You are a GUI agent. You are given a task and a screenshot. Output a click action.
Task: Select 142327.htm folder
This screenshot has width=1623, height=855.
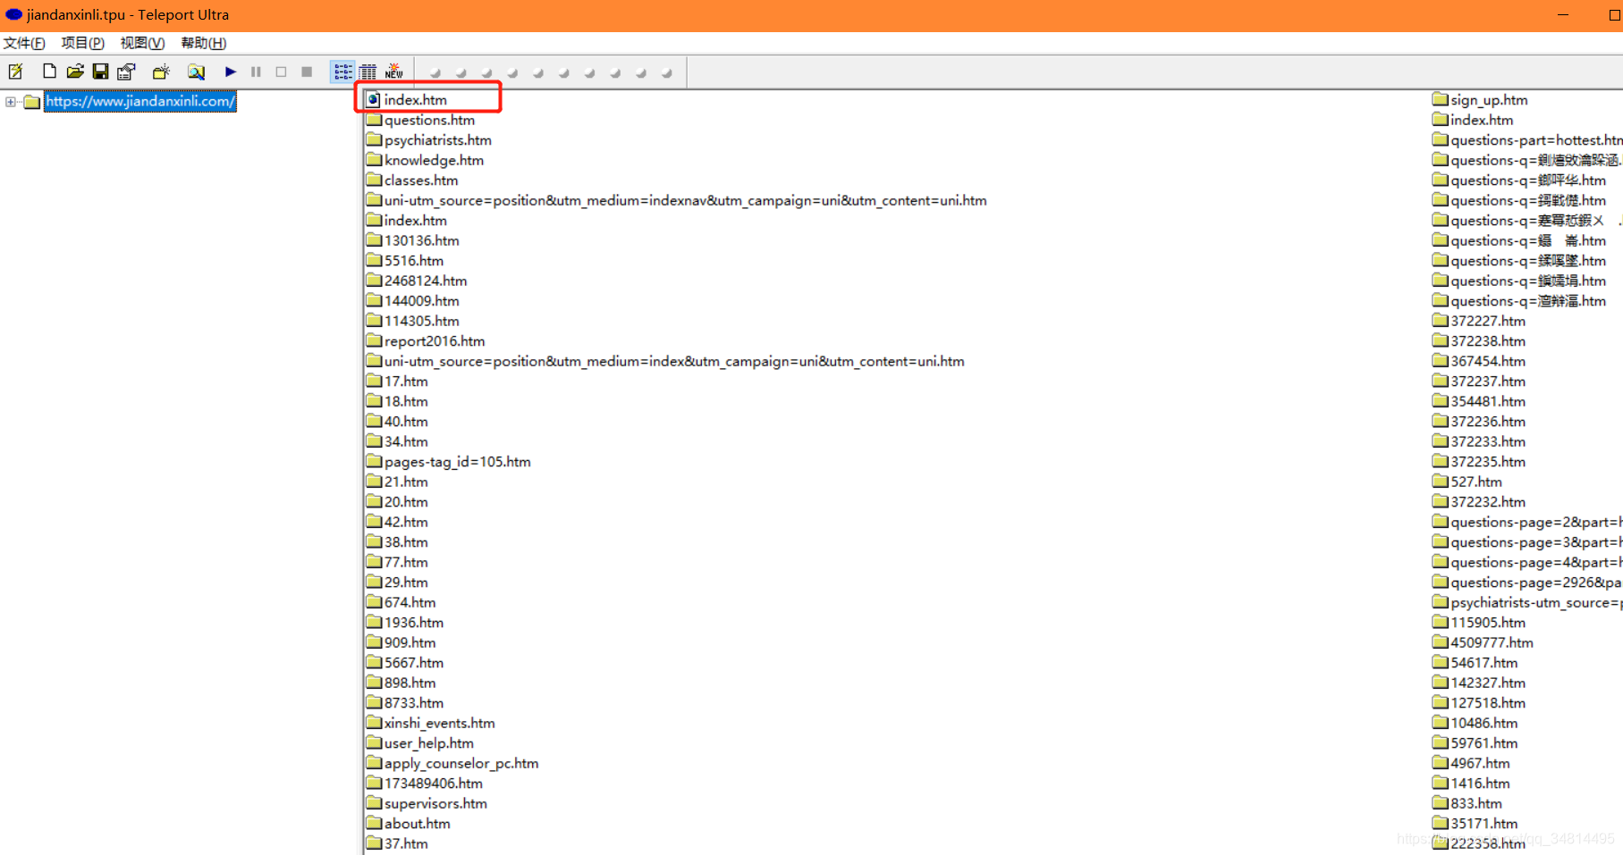[x=1488, y=683]
